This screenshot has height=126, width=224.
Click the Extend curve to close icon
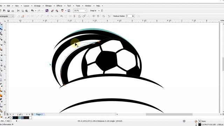[x=66, y=16]
